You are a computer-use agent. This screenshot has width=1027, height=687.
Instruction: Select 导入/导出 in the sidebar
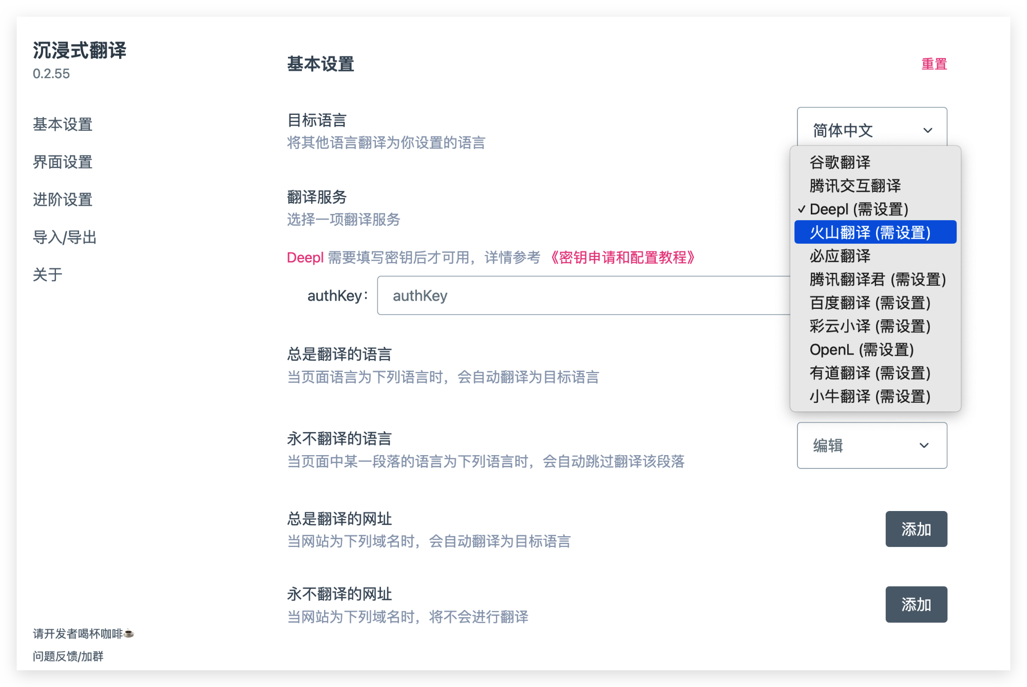pos(65,237)
